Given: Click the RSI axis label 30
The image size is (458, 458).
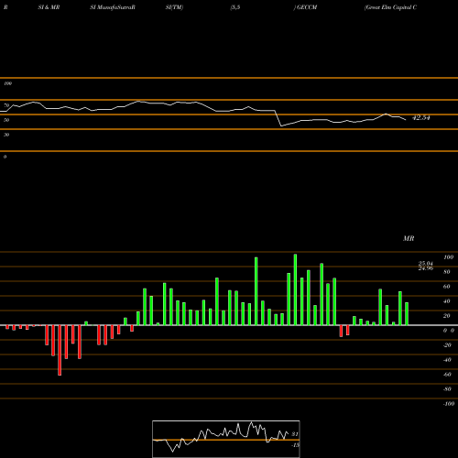Looking at the screenshot, I should 6,135.
